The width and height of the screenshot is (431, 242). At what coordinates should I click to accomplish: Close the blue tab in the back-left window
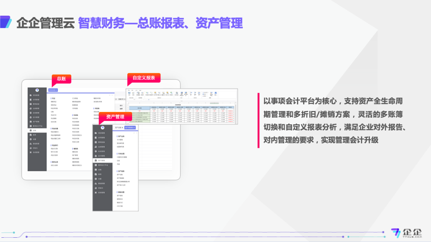pyautogui.click(x=56, y=89)
